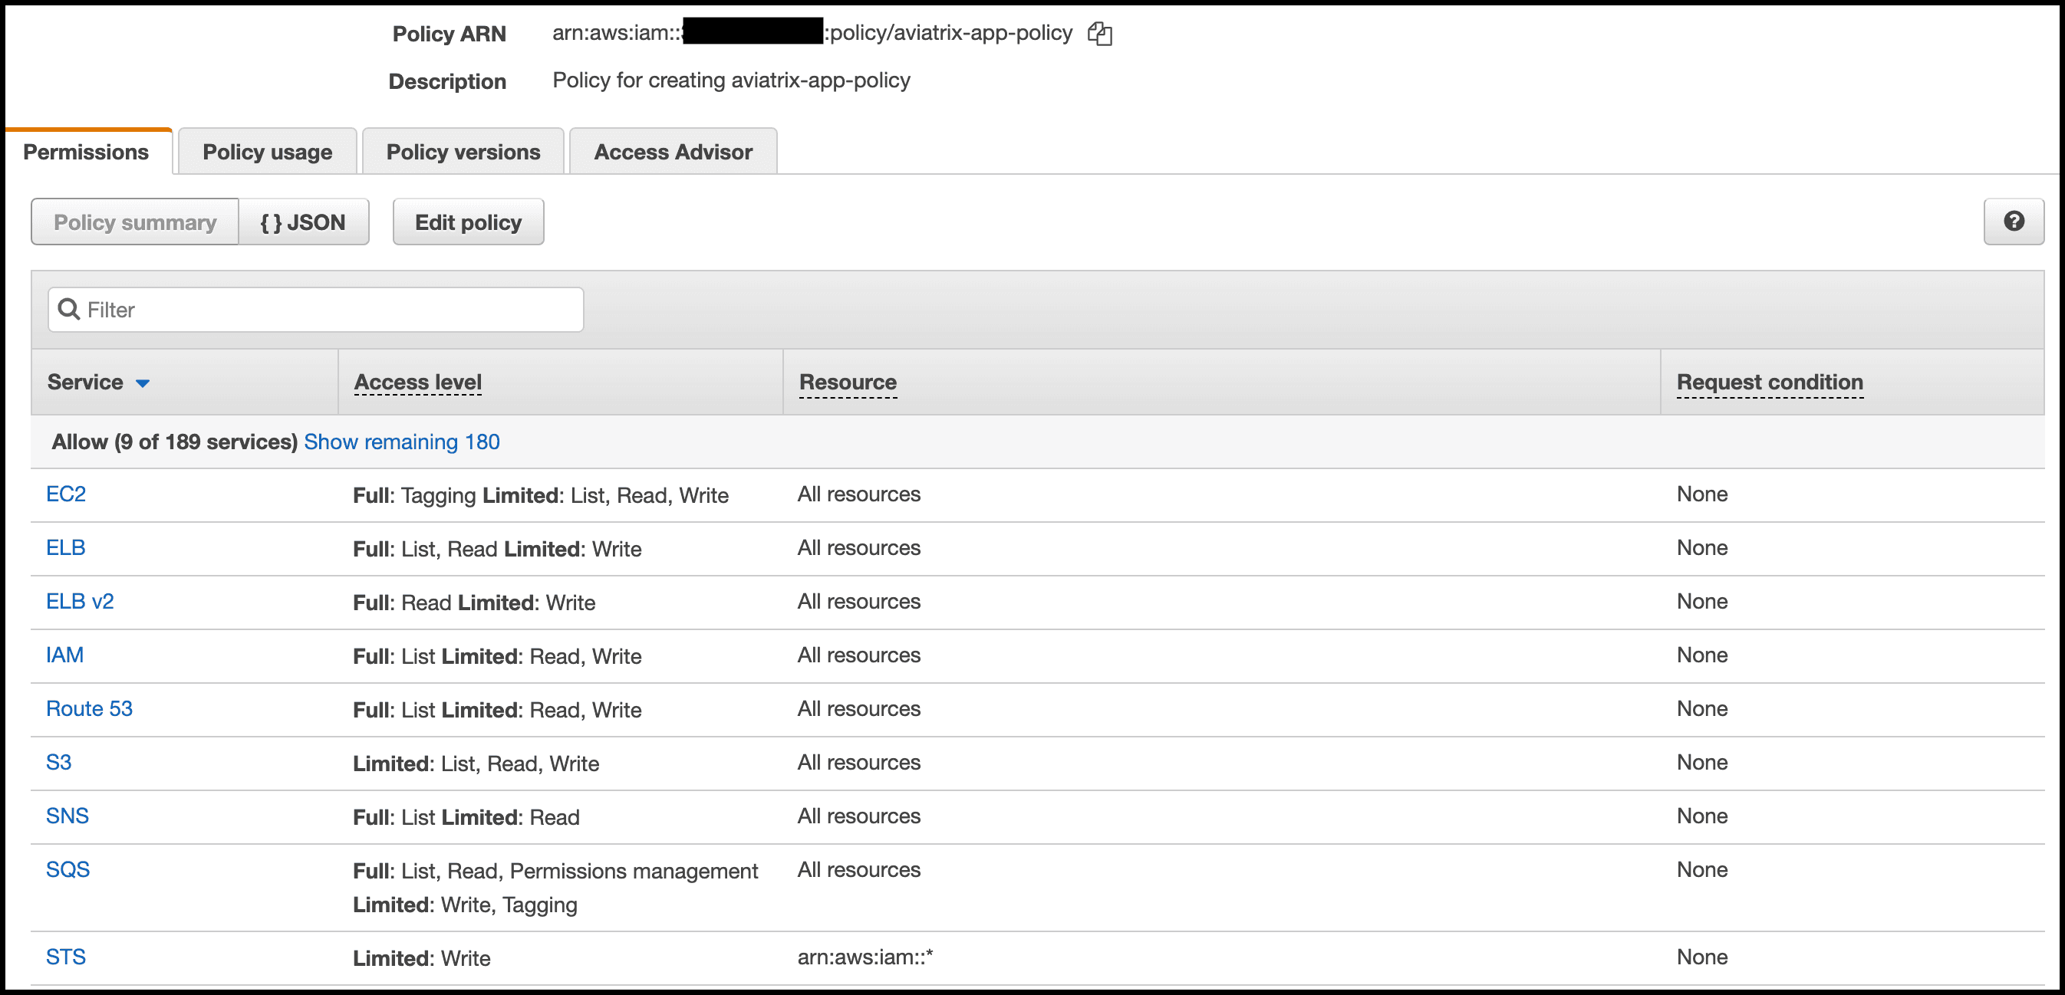
Task: Click the Policy ARN value text
Action: coord(812,33)
